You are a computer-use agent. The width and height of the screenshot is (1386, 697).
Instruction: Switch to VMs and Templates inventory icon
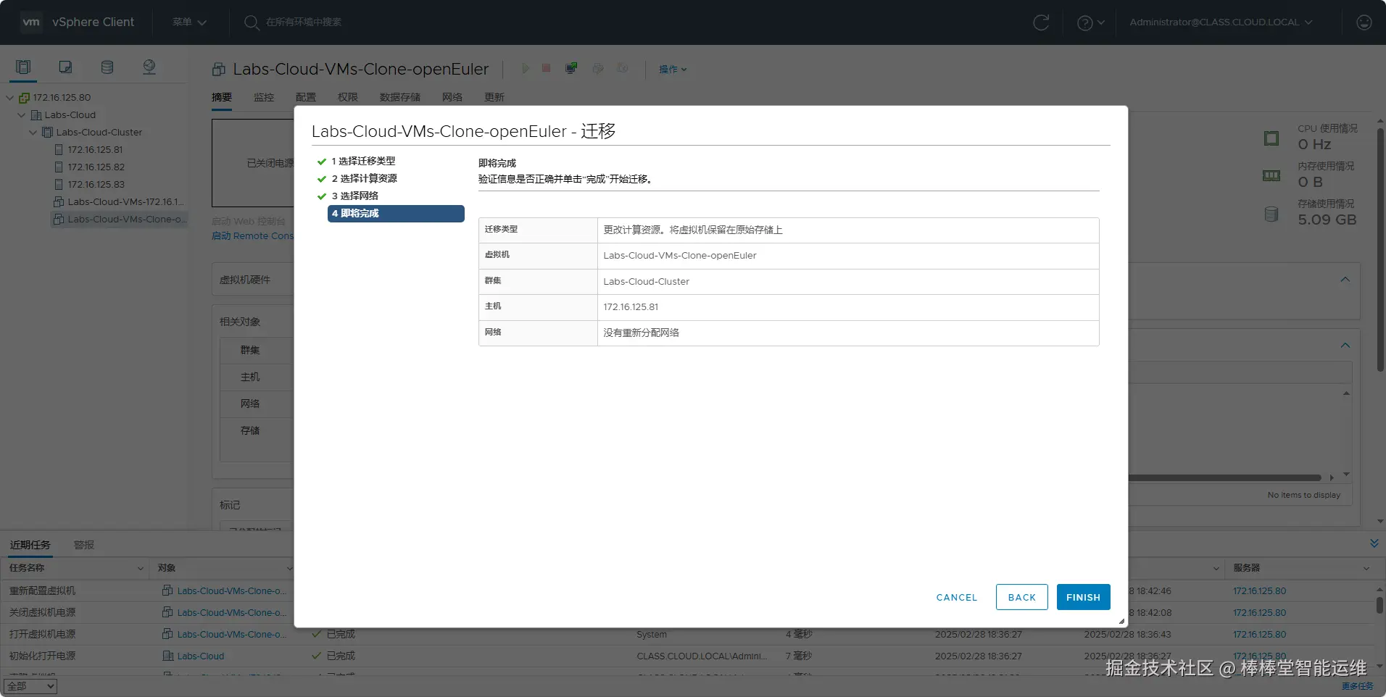tap(65, 67)
